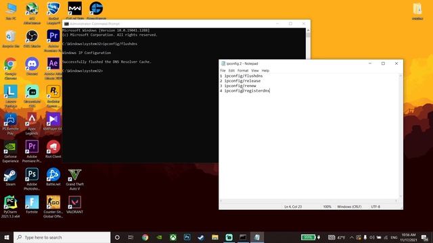
Task: Open the Recycle Bin
Action: coord(11,38)
